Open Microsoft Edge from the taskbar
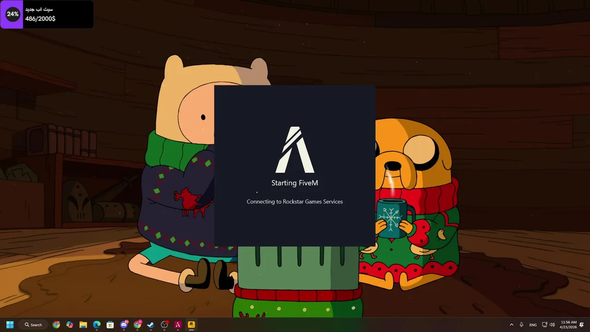This screenshot has width=590, height=332. click(x=97, y=325)
